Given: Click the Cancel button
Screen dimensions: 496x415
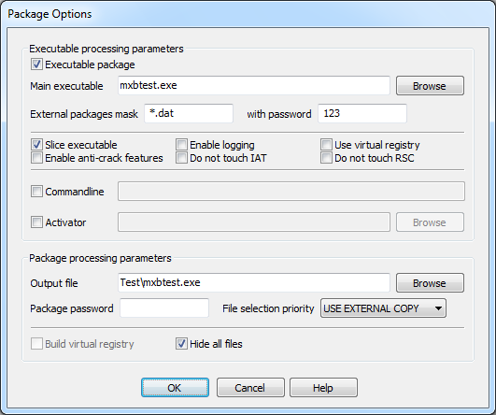Looking at the screenshot, I should (250, 388).
